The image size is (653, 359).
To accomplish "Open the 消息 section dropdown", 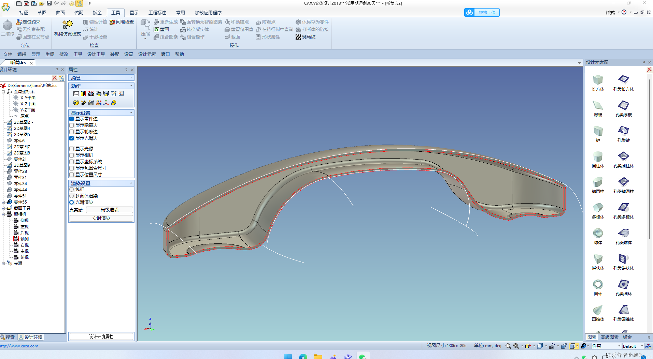I will click(131, 78).
